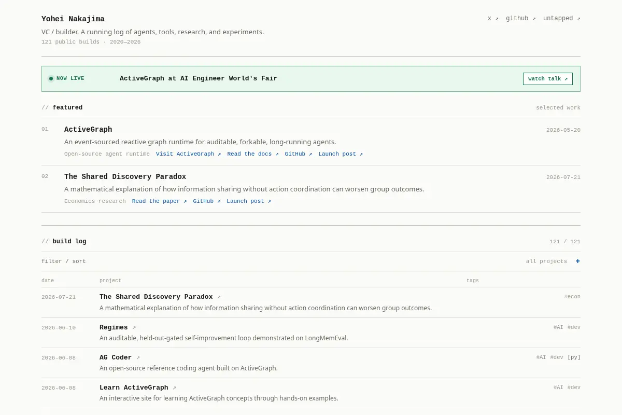Click the Open-source agent runtime label
The height and width of the screenshot is (415, 622).
[107, 154]
